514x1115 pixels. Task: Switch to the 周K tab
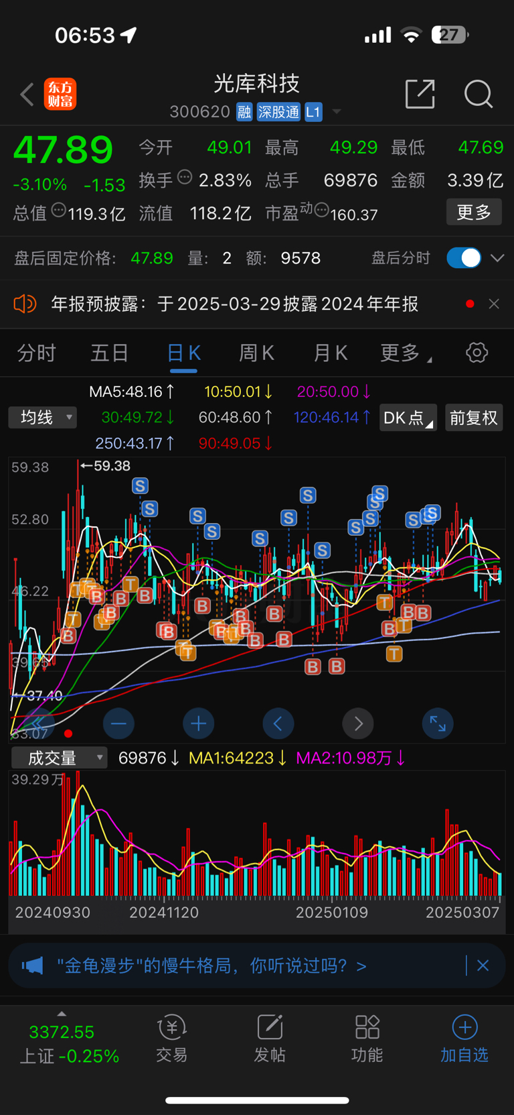coord(257,353)
